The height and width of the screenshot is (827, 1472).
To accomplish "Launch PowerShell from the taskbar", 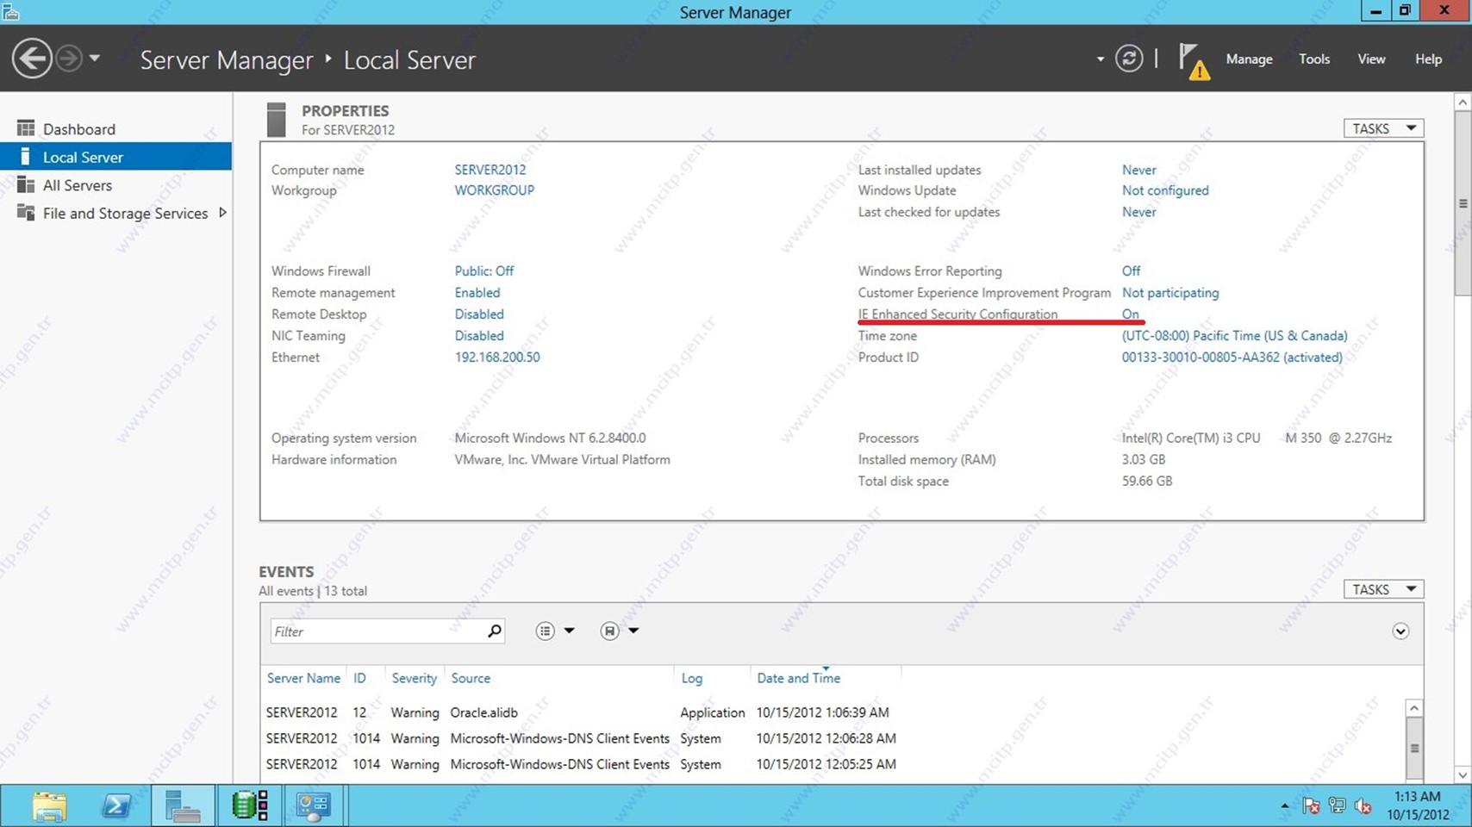I will (116, 806).
